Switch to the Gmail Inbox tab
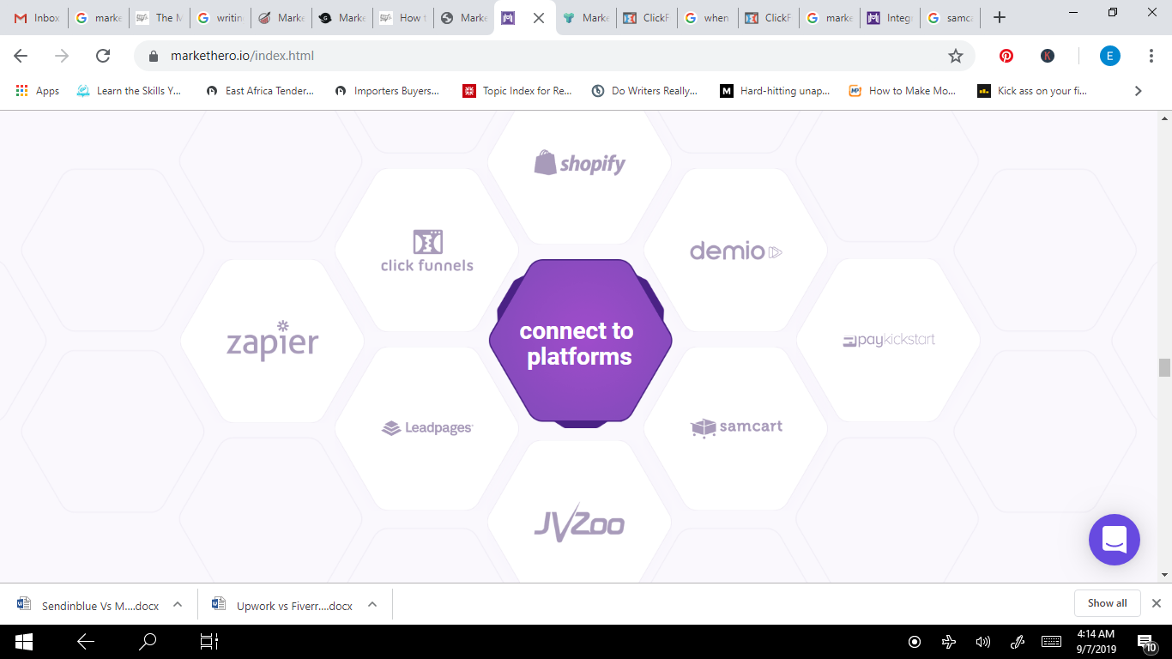1172x659 pixels. (36, 17)
